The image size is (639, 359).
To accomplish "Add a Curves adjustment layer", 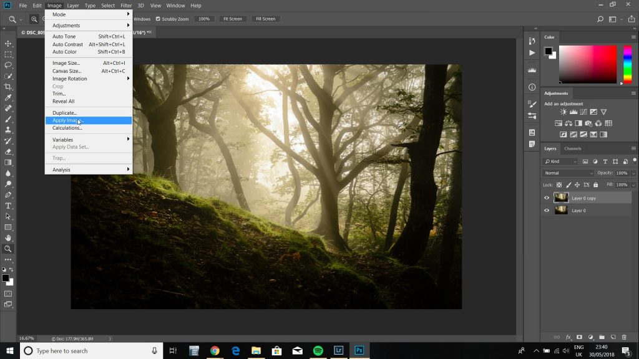I will pyautogui.click(x=582, y=112).
